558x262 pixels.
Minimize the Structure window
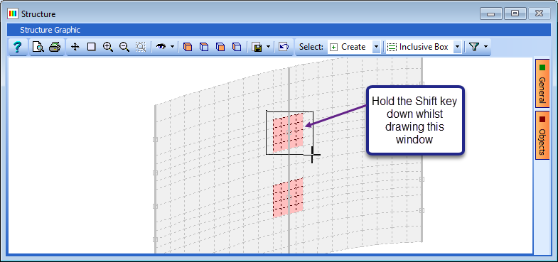click(491, 14)
